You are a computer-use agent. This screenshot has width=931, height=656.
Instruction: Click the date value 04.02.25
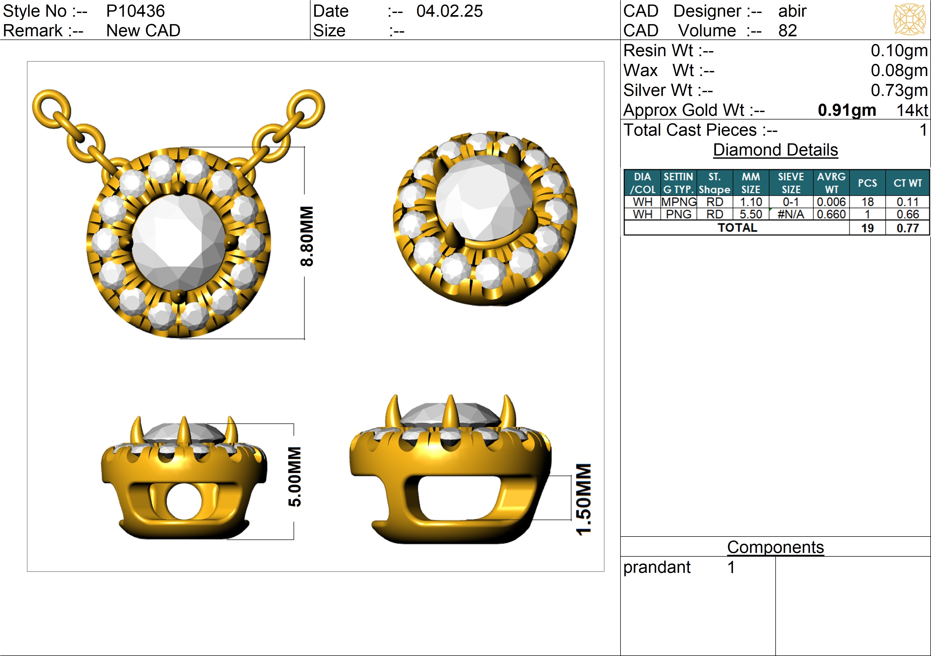449,11
